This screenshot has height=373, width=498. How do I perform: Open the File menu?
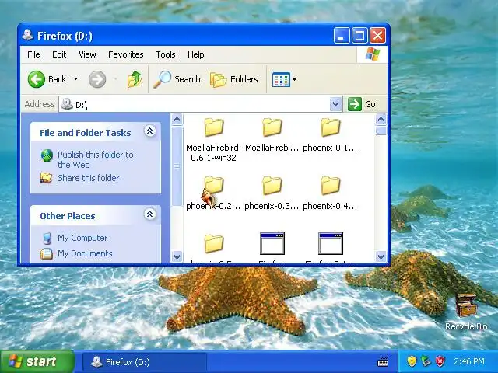click(33, 54)
